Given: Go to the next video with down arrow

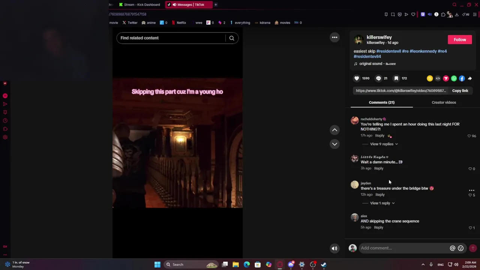Looking at the screenshot, I should coord(334,144).
